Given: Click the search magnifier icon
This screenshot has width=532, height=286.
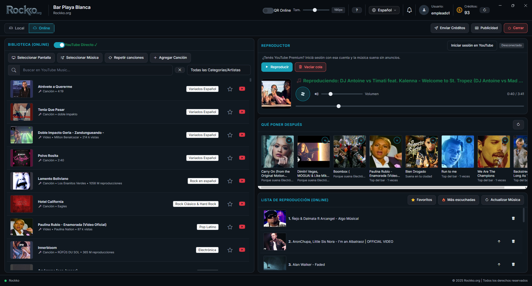Looking at the screenshot, I should coord(14,70).
